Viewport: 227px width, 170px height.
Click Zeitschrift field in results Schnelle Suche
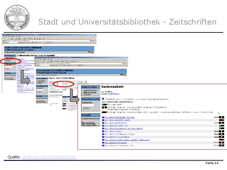click(88, 105)
